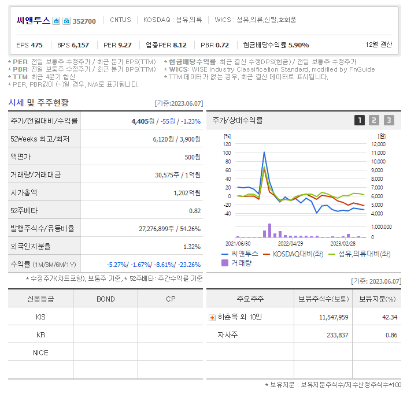Expand the 하춘욱 외 10인 shareholder row
The image size is (407, 394).
pos(212,318)
